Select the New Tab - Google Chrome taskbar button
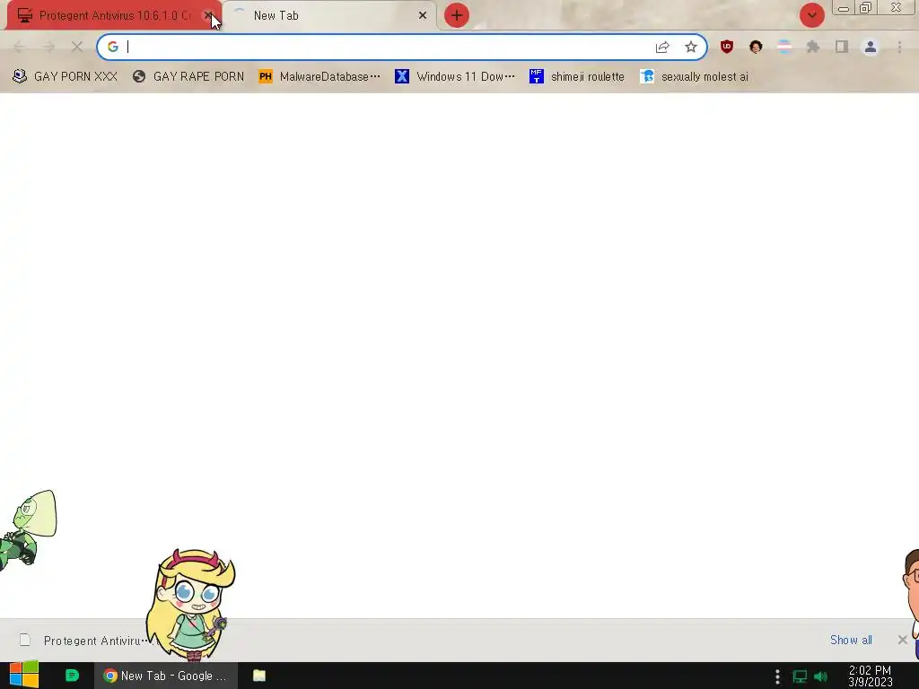 [166, 676]
